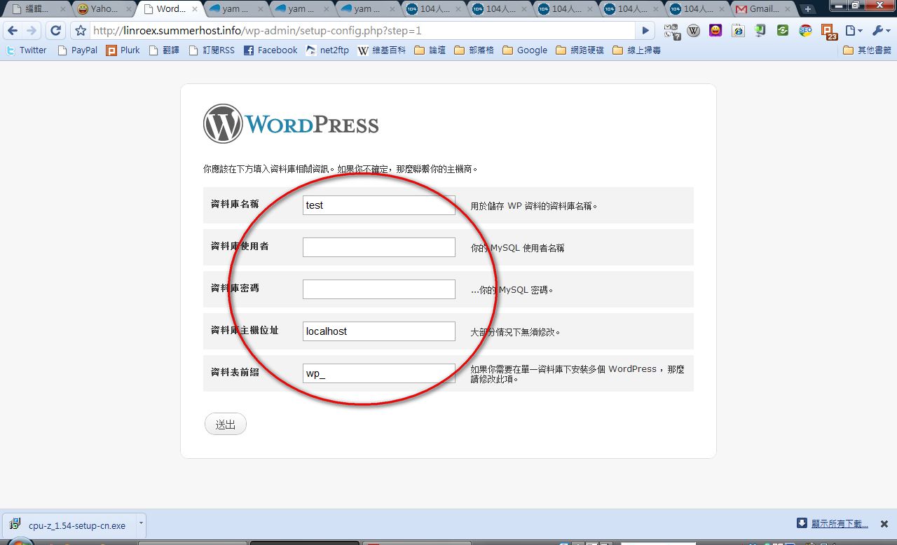Open the wrench settings menu
This screenshot has height=545, width=897.
pos(880,31)
